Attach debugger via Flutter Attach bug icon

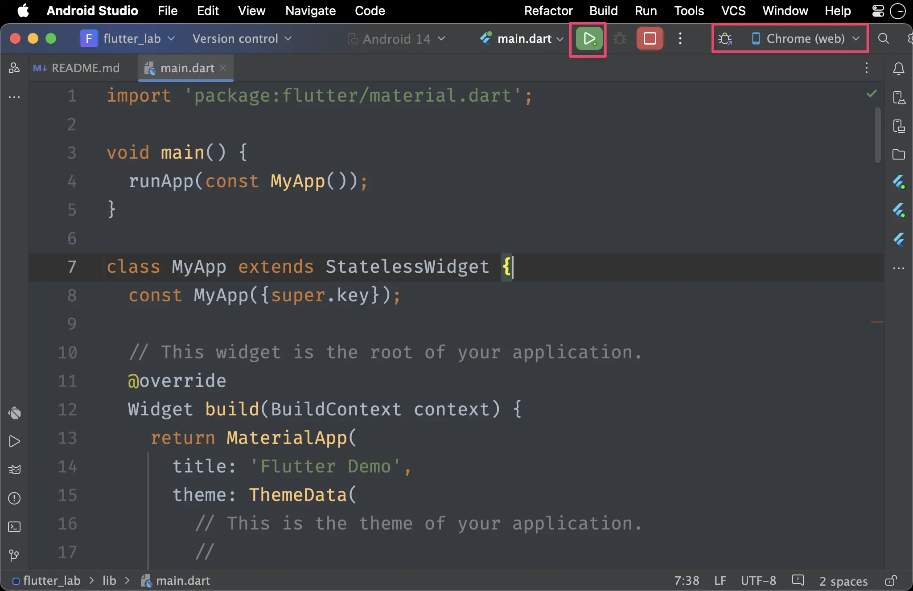point(725,39)
